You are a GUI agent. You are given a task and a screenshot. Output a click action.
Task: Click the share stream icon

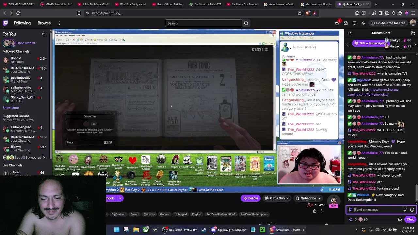[315, 211]
